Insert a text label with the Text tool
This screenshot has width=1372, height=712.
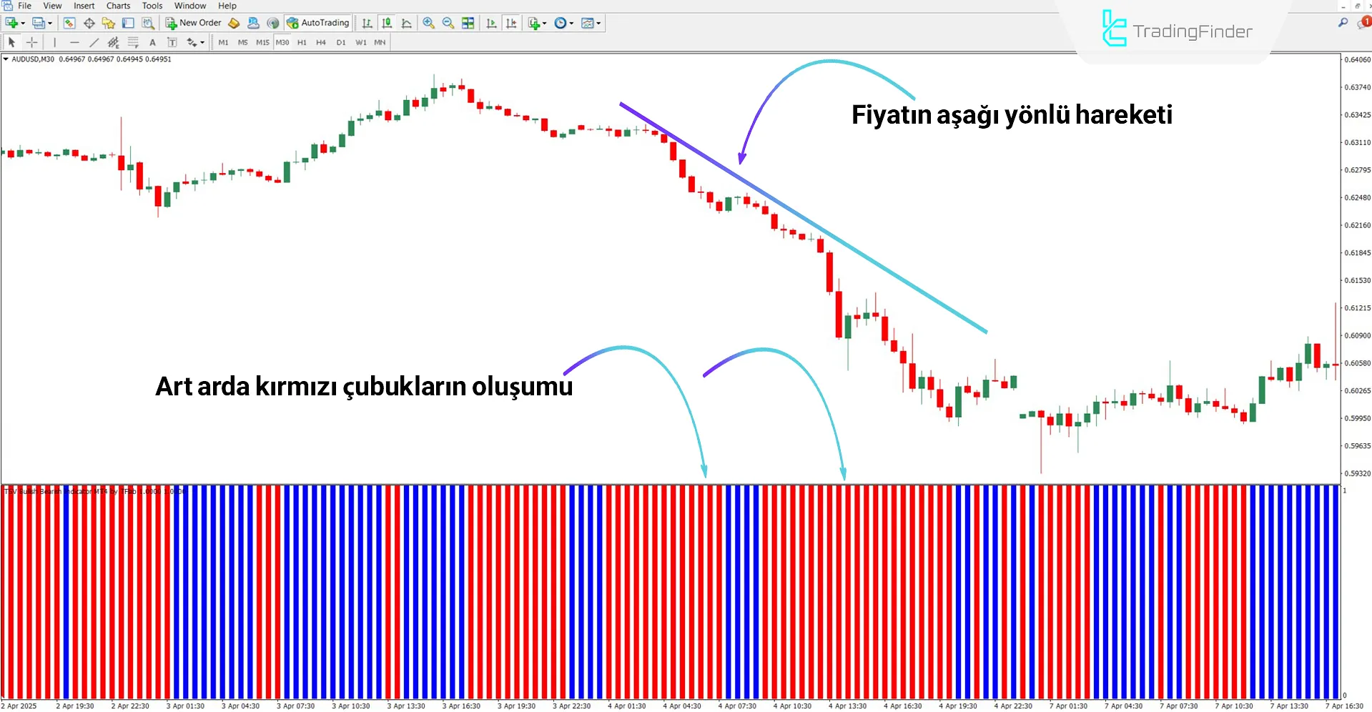[x=152, y=42]
